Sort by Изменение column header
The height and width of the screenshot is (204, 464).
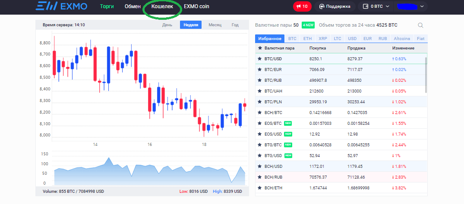403,48
